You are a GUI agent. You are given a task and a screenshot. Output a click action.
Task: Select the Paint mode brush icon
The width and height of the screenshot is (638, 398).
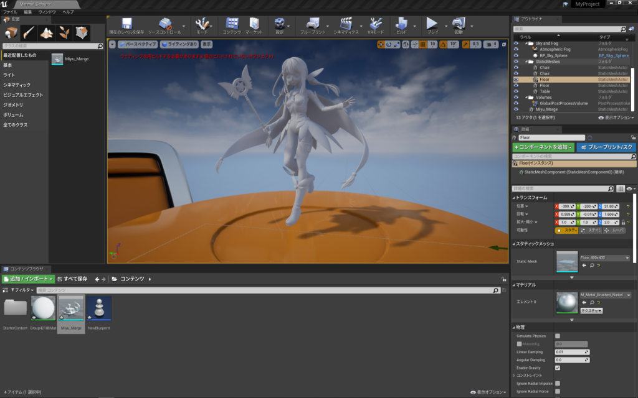[x=29, y=33]
